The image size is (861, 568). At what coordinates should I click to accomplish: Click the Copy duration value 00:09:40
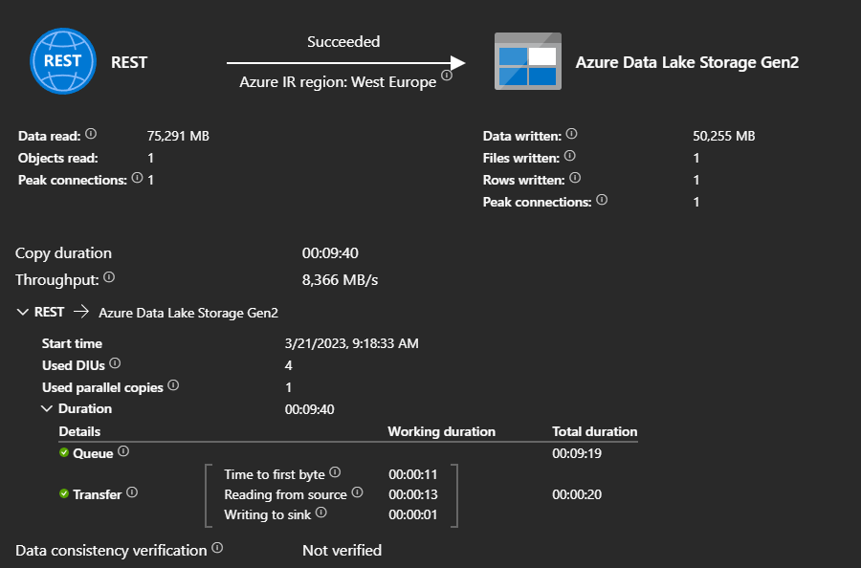(x=330, y=253)
